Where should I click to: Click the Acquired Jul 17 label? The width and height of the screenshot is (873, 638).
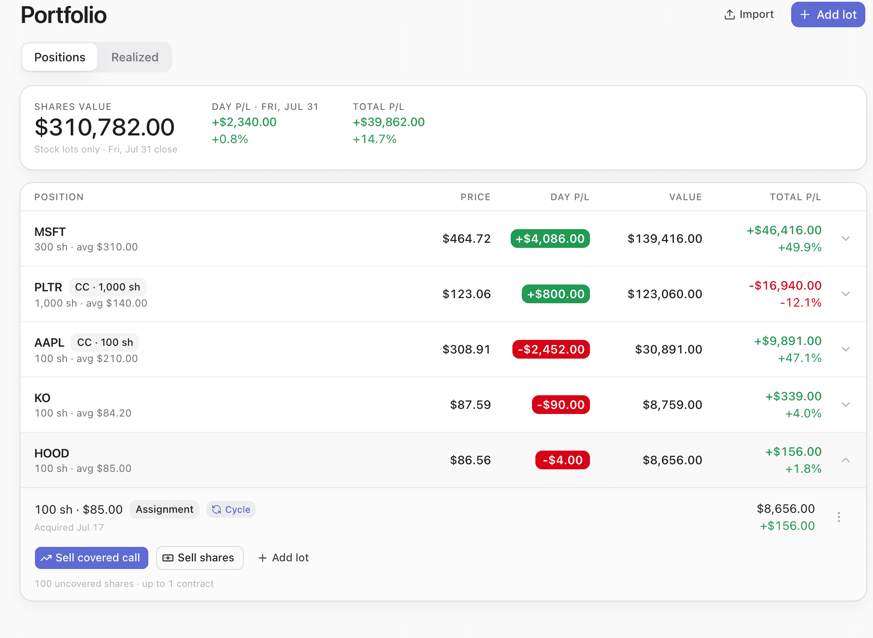coord(69,527)
